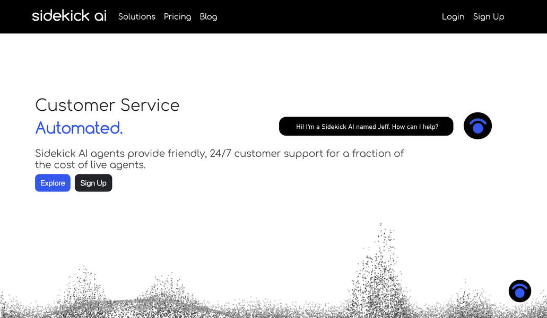547x318 pixels.
Task: Click the "Hi! I'm a Sidekick AI" chat bubble
Action: click(366, 126)
